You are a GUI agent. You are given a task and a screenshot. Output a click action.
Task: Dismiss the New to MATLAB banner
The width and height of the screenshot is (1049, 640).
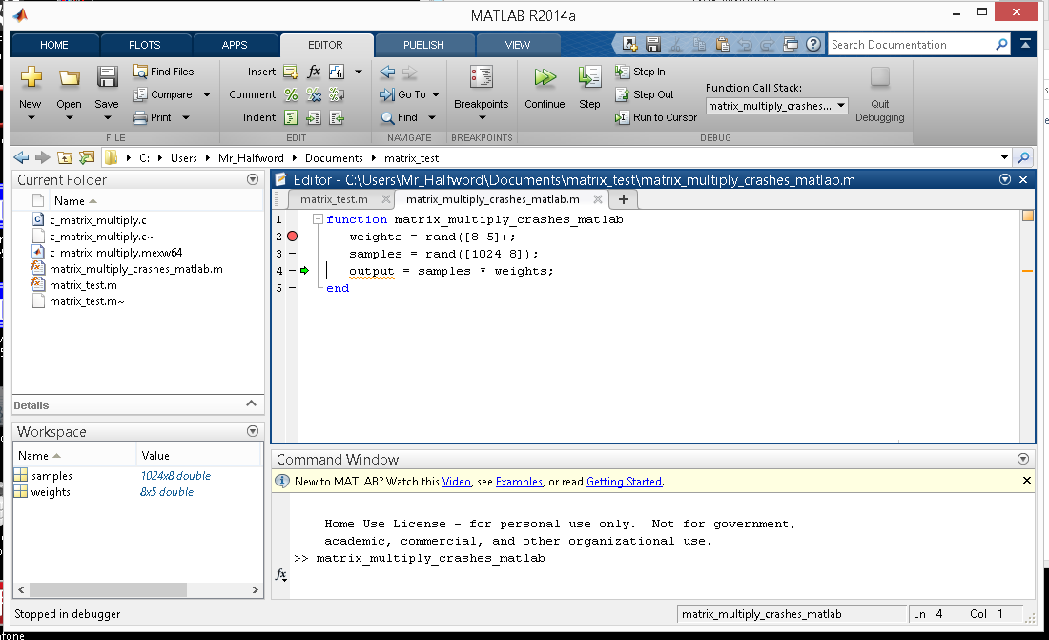point(1027,481)
